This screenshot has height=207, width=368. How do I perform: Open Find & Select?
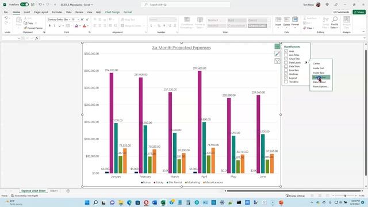(x=335, y=22)
